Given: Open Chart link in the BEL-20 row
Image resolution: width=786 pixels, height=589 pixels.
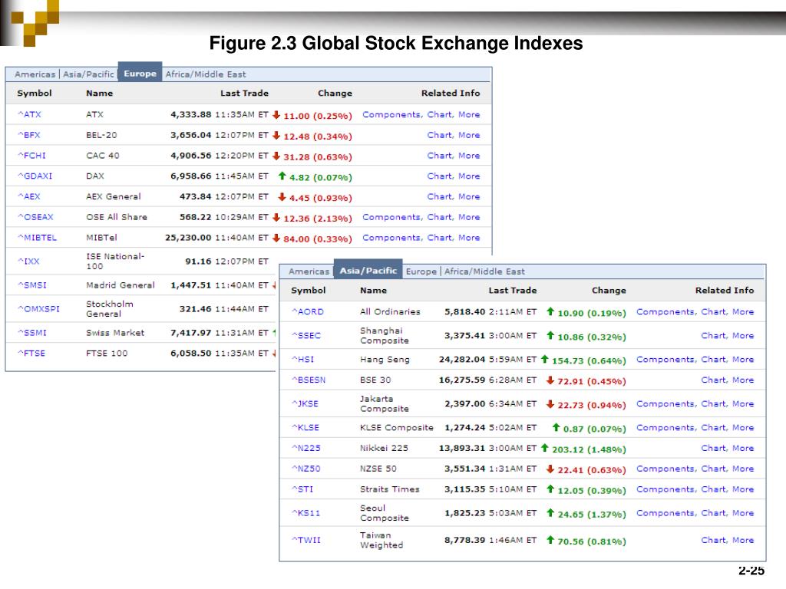Looking at the screenshot, I should click(x=440, y=135).
